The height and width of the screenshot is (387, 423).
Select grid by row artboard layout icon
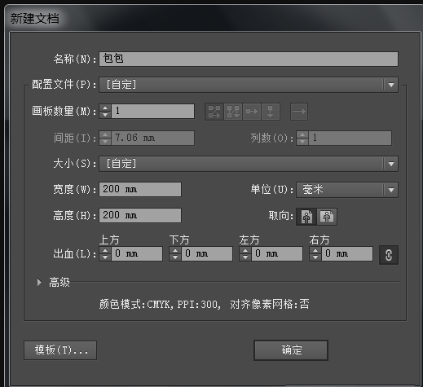click(x=214, y=112)
